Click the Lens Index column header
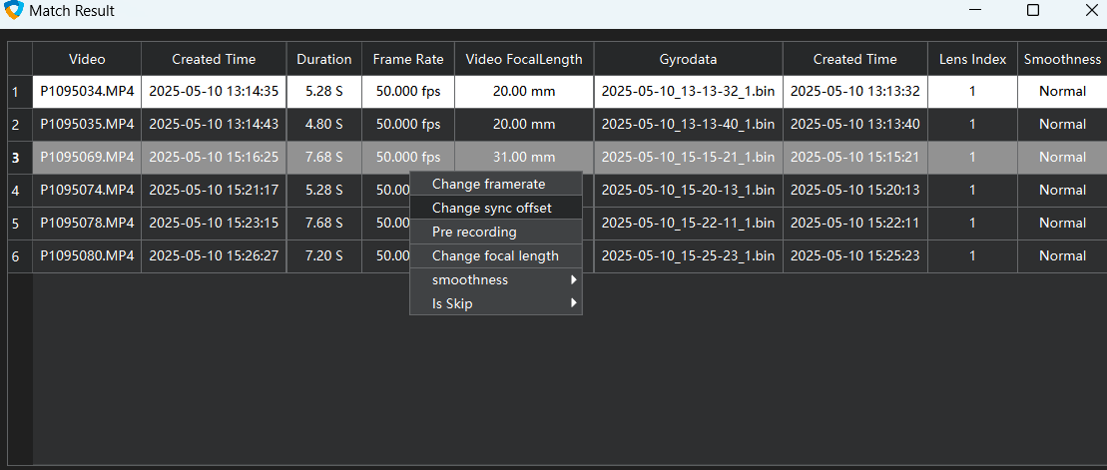The height and width of the screenshot is (470, 1107). 972,59
